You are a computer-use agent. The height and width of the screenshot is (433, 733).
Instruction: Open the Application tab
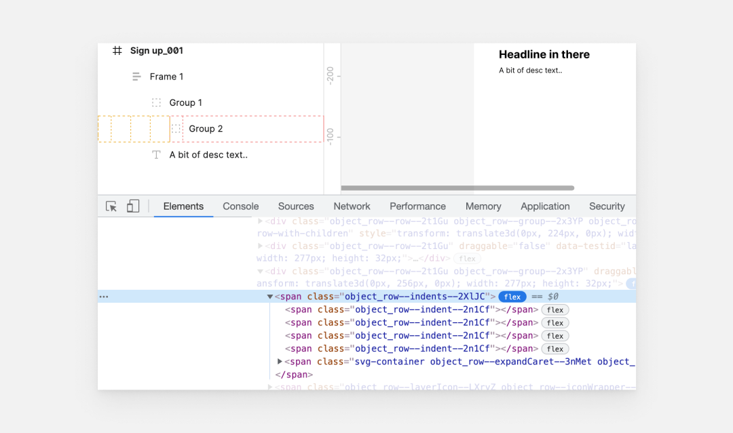(x=545, y=206)
